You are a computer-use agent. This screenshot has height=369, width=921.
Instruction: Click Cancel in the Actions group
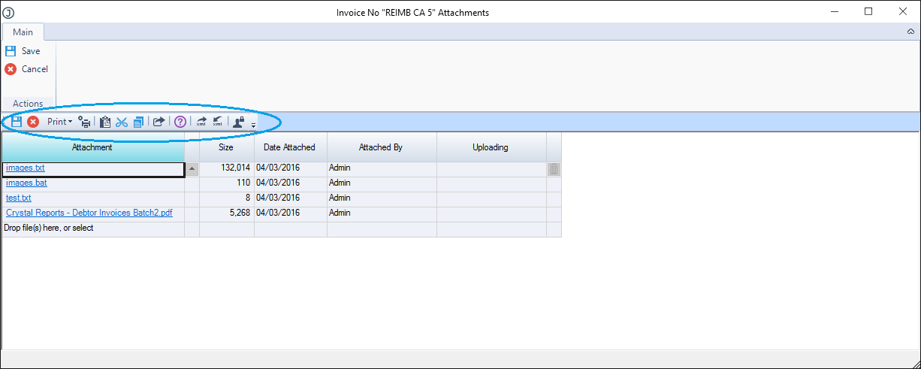[x=34, y=69]
